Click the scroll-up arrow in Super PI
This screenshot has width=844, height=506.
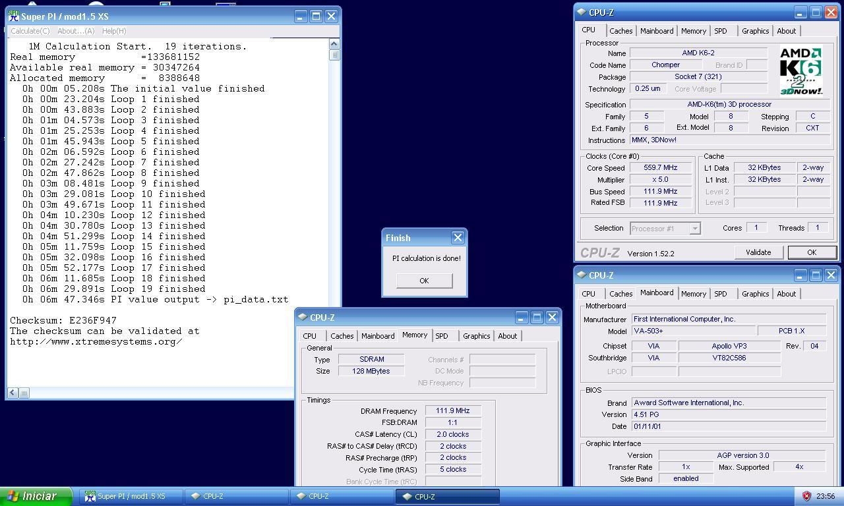[334, 44]
